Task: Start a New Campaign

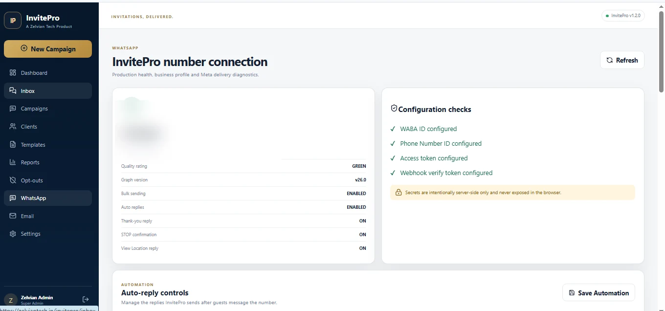Action: [x=48, y=49]
